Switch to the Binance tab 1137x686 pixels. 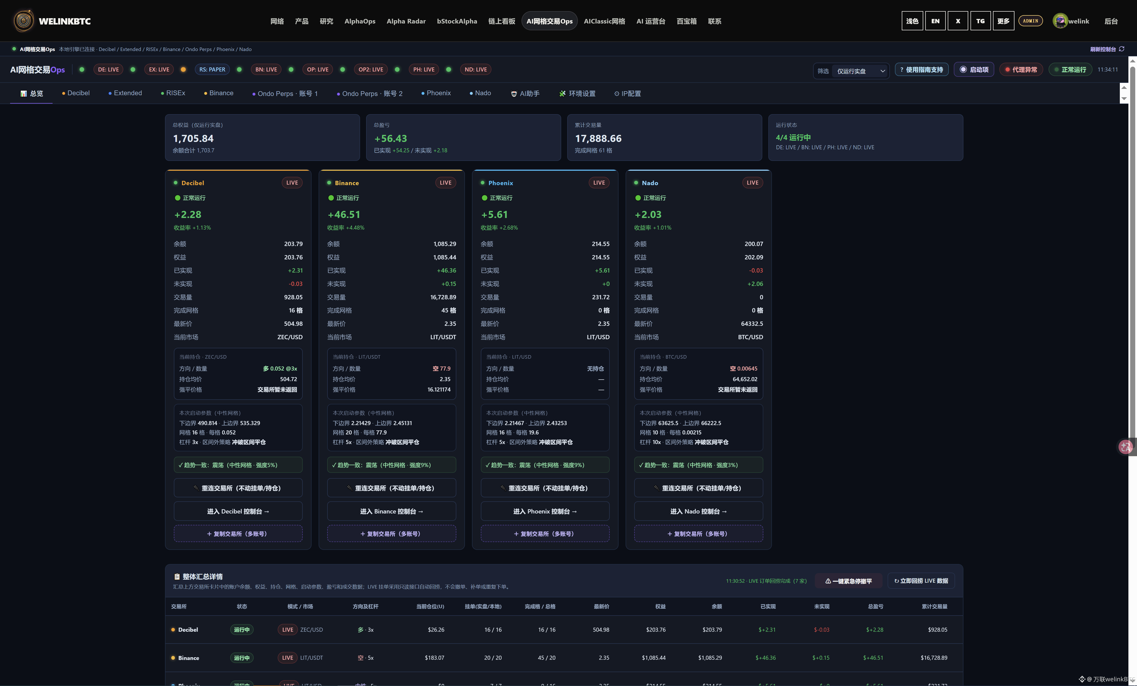[219, 93]
